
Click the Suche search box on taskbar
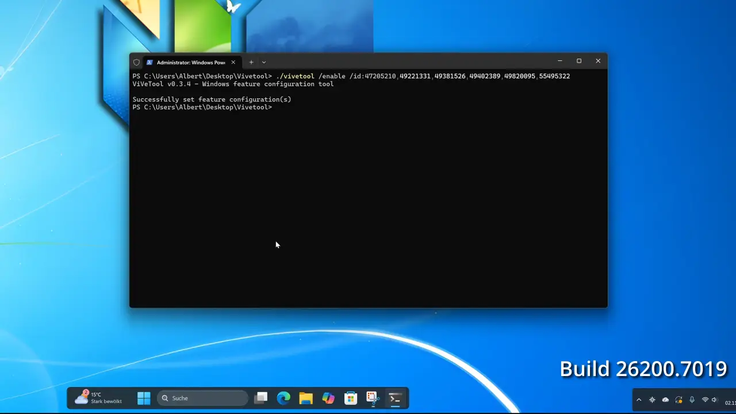point(202,398)
